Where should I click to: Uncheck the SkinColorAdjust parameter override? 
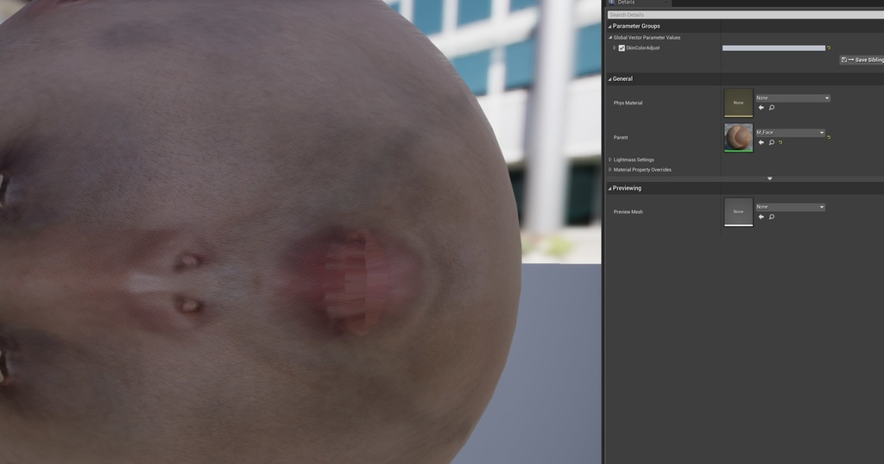(x=622, y=47)
